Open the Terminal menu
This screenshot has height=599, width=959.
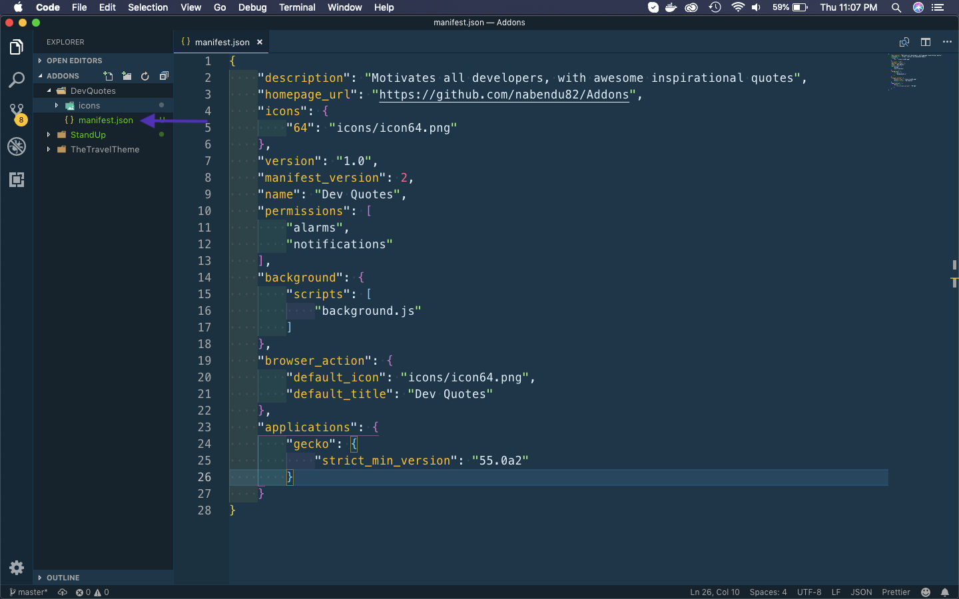click(x=297, y=7)
